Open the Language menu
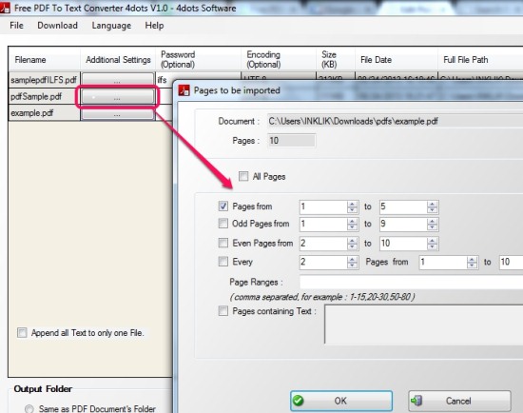The image size is (523, 413). tap(111, 26)
